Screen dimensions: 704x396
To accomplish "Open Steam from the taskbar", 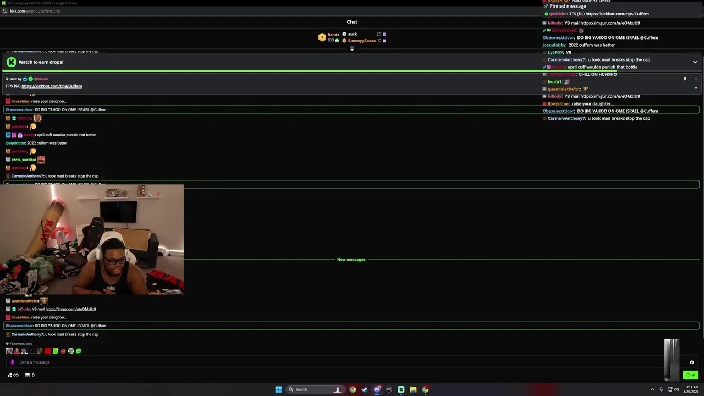I will (364, 389).
